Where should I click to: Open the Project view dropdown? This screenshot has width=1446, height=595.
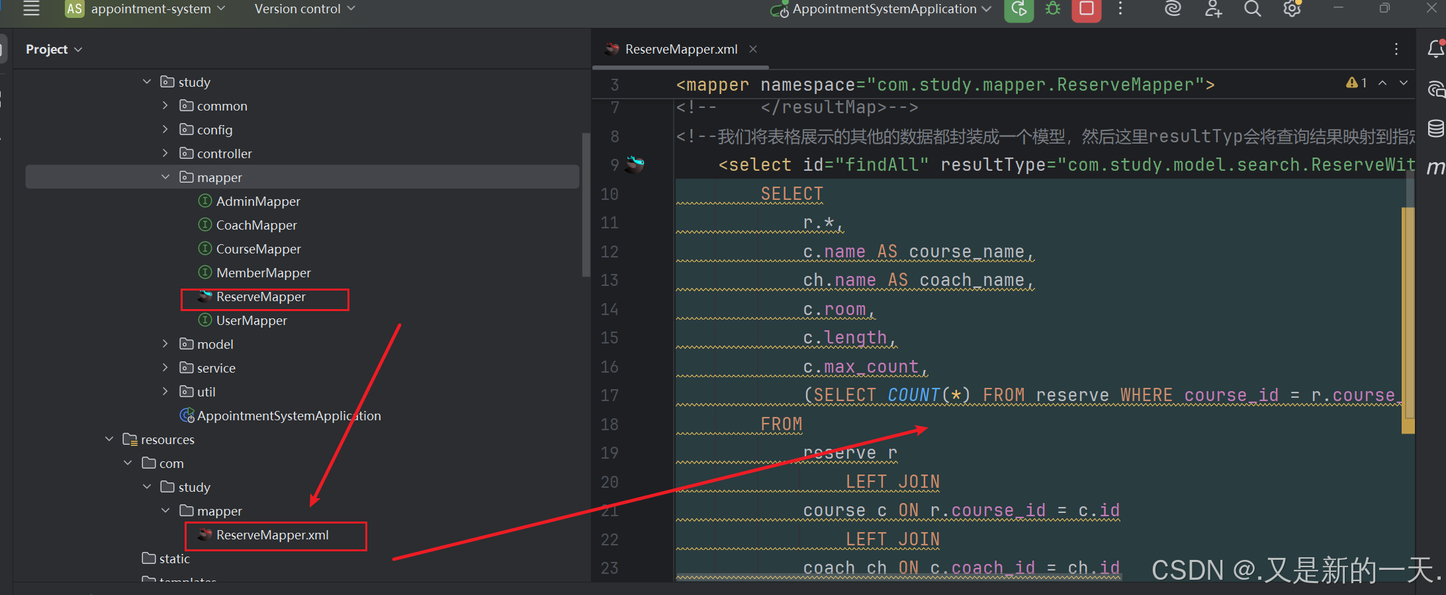tap(54, 49)
